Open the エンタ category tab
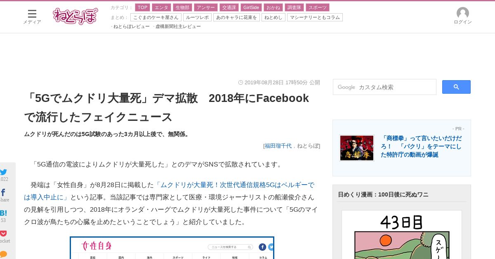This screenshot has width=495, height=259. [161, 7]
